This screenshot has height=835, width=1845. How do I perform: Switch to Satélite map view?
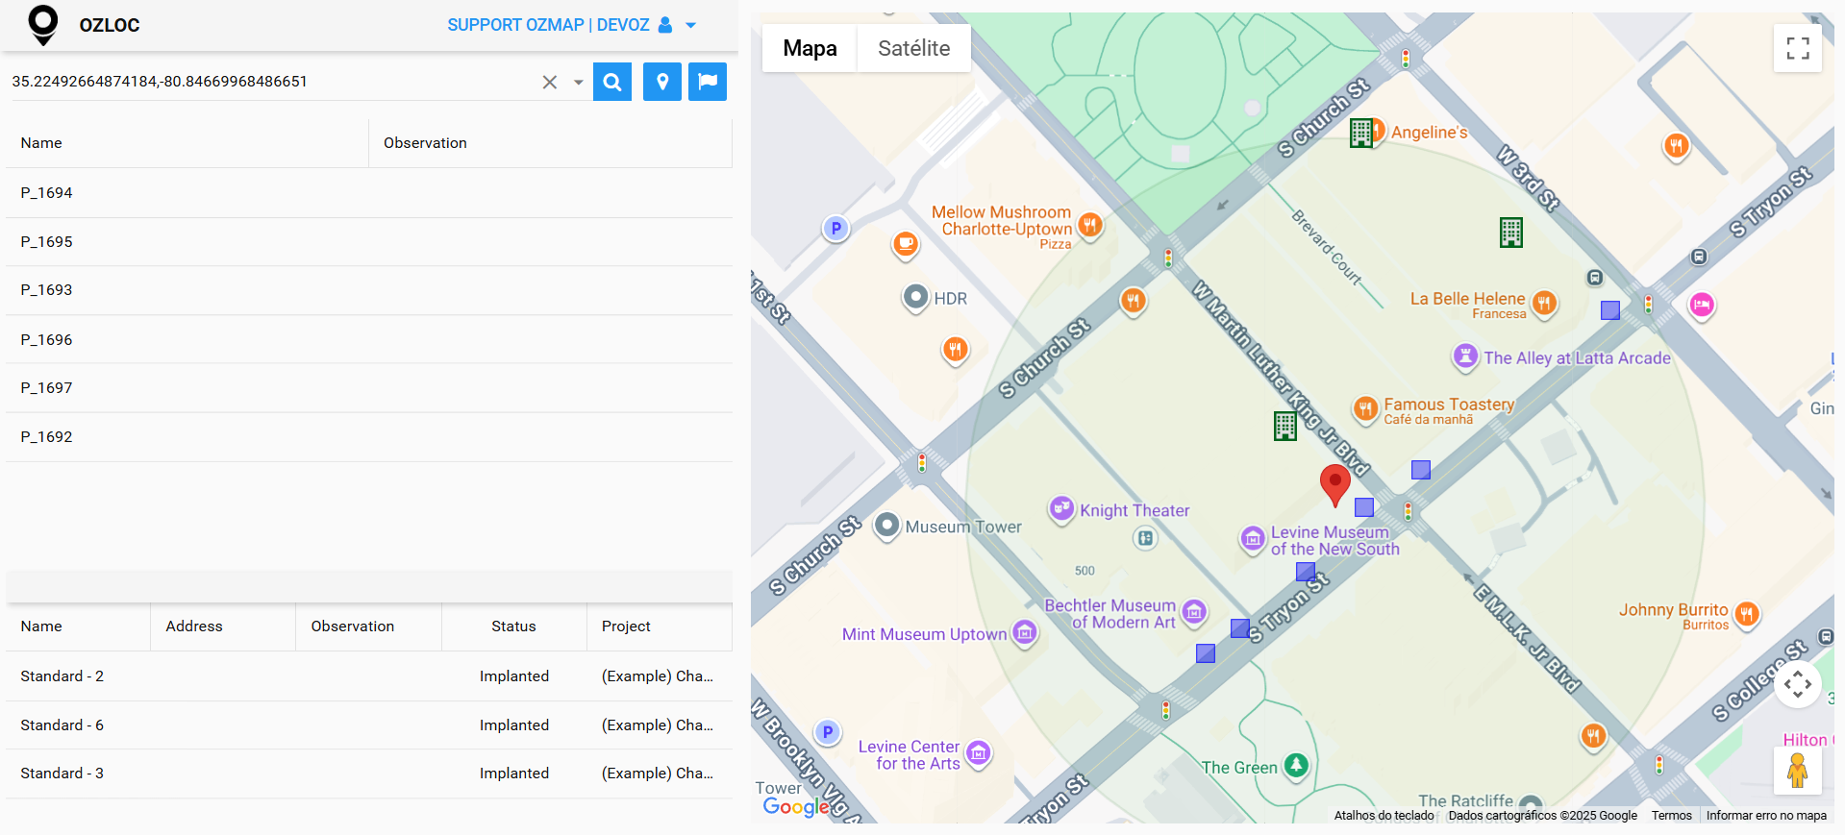(x=914, y=48)
